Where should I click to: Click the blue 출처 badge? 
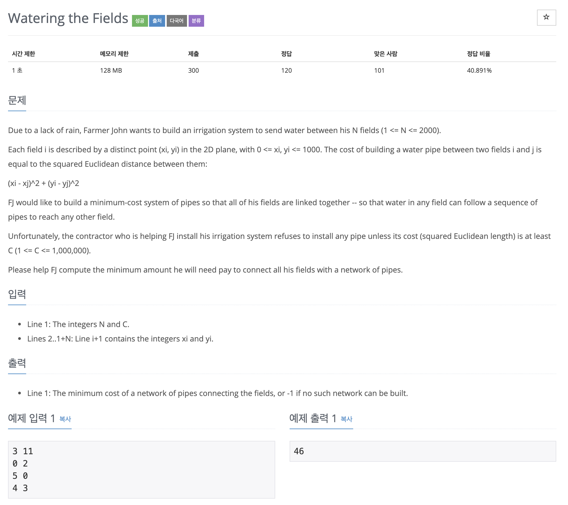click(157, 21)
